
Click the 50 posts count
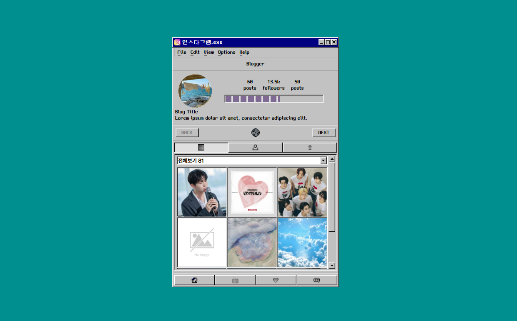[297, 85]
